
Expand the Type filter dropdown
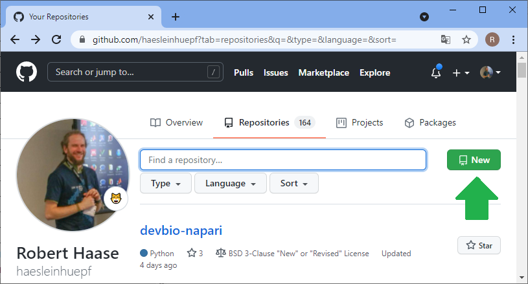coord(165,183)
